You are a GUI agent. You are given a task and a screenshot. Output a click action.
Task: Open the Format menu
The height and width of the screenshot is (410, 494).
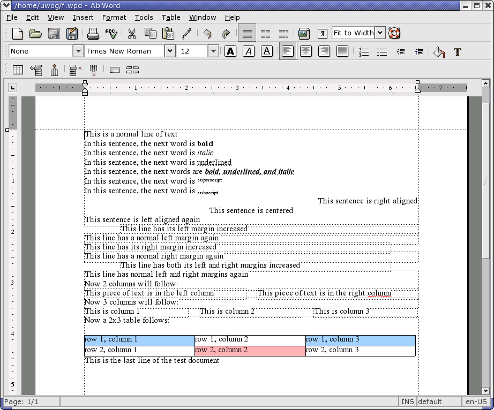[x=114, y=17]
